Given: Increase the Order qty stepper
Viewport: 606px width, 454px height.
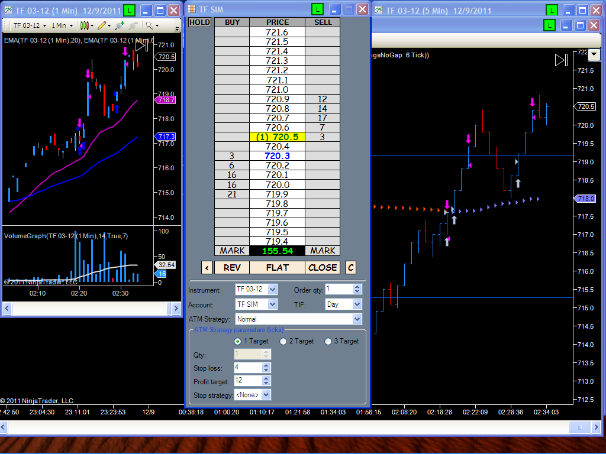Looking at the screenshot, I should click(357, 287).
